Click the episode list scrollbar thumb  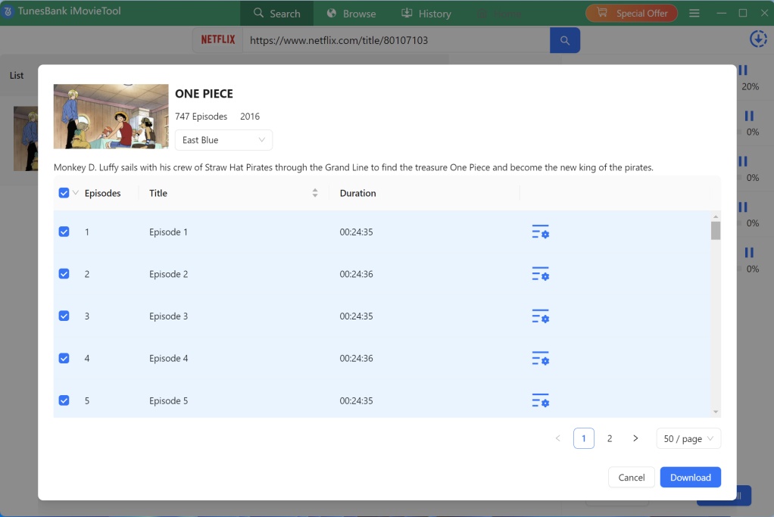pyautogui.click(x=716, y=230)
